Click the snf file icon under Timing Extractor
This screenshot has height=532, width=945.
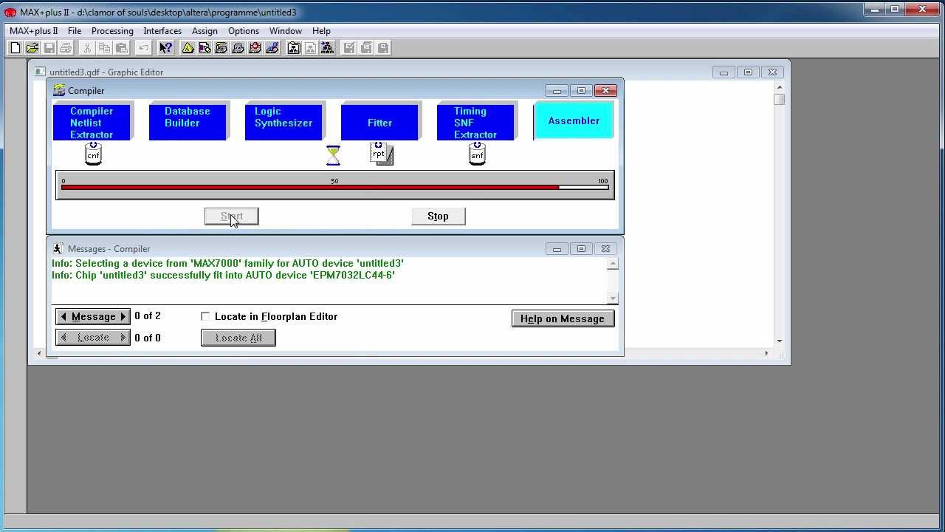tap(477, 154)
